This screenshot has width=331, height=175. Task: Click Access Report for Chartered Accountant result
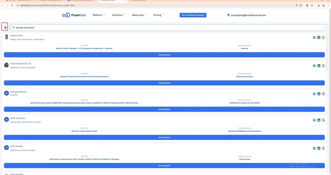point(164,83)
